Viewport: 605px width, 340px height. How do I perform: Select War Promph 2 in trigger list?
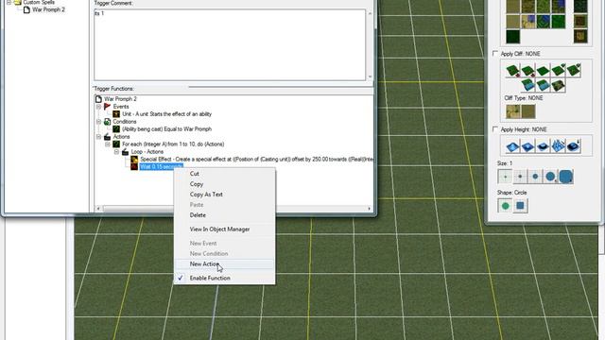[x=48, y=9]
